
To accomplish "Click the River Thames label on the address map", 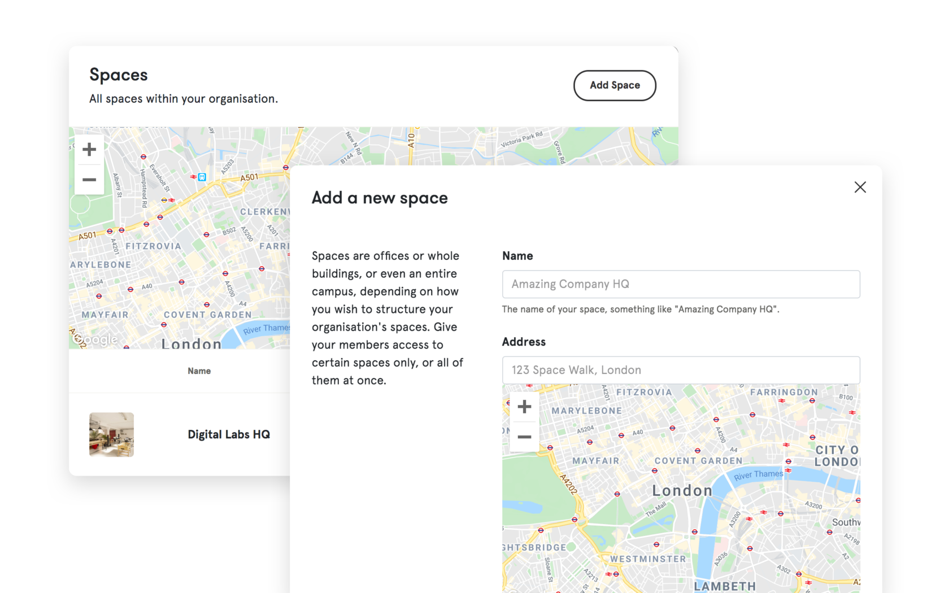I will click(758, 475).
